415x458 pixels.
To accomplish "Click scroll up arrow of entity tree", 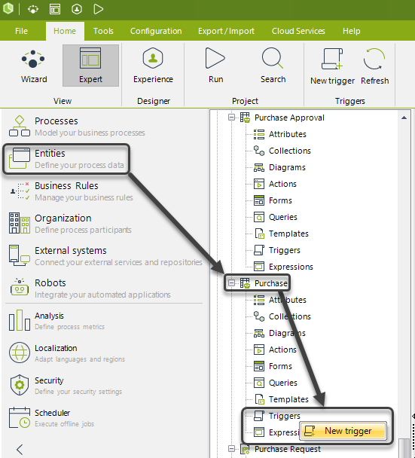I will (404, 118).
